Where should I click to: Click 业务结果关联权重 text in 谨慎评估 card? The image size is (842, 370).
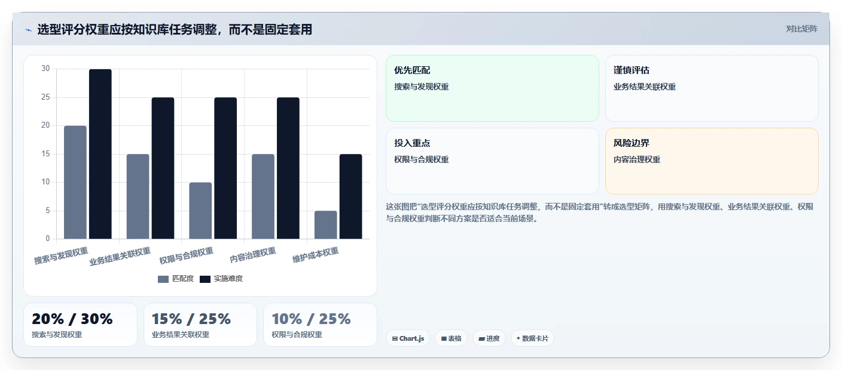[x=645, y=87]
